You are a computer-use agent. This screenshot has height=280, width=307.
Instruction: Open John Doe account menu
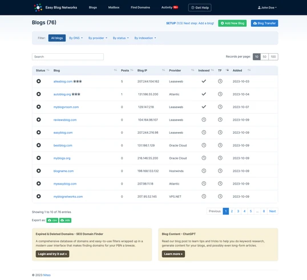coord(267,7)
